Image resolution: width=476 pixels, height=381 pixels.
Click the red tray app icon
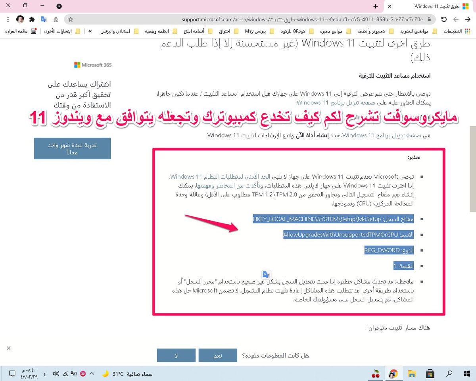(83, 374)
